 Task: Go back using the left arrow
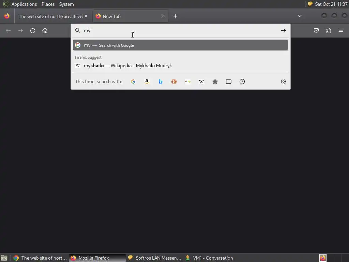point(8,30)
